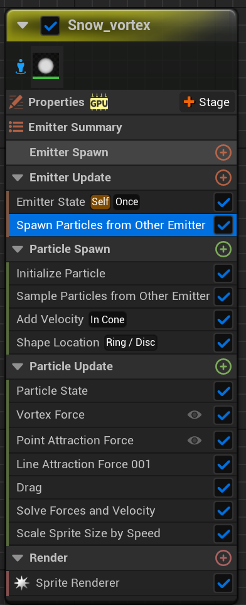
Task: Add a renderer via Render plus icon
Action: pyautogui.click(x=223, y=558)
